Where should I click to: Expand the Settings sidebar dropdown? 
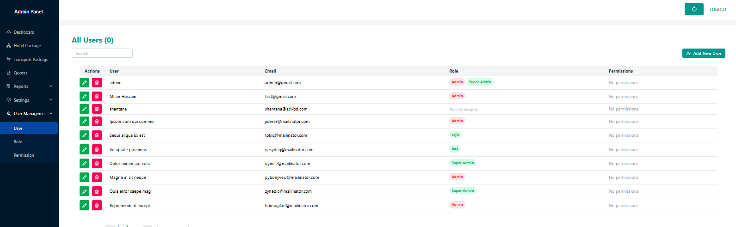[29, 100]
